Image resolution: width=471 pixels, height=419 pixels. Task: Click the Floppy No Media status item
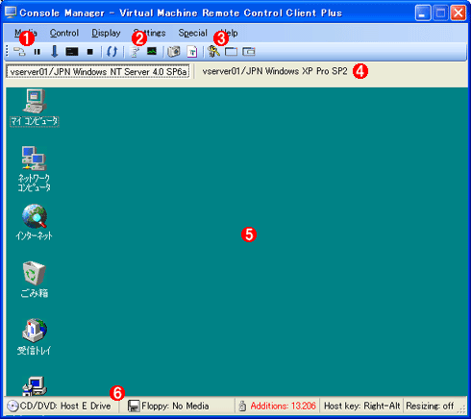(x=169, y=406)
